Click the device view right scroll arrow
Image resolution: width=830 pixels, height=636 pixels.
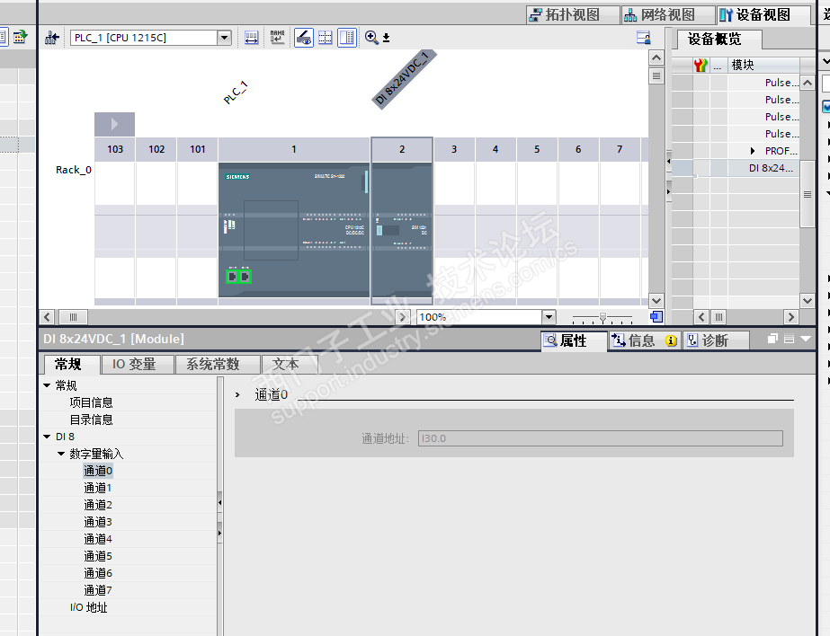pyautogui.click(x=403, y=317)
